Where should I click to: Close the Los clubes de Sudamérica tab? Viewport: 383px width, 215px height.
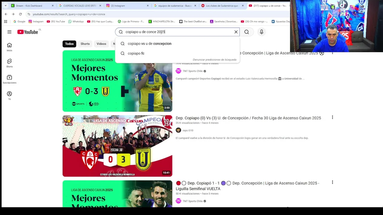tap(243, 6)
